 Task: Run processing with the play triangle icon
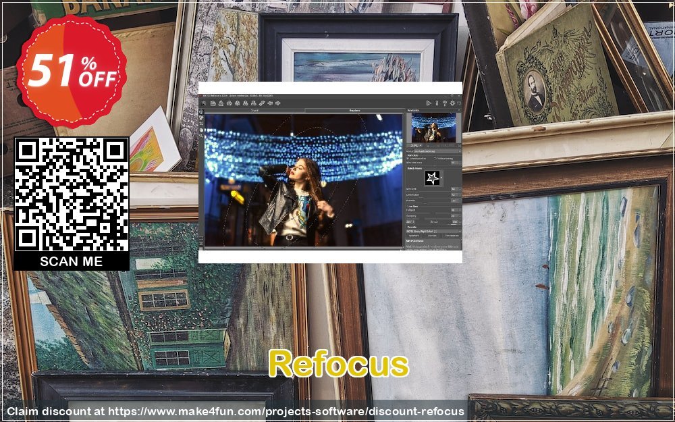click(429, 103)
